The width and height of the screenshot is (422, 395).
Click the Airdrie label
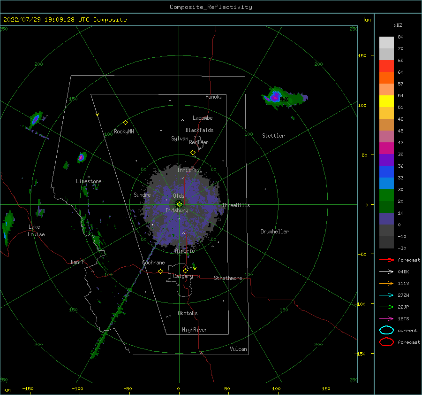[x=185, y=251]
